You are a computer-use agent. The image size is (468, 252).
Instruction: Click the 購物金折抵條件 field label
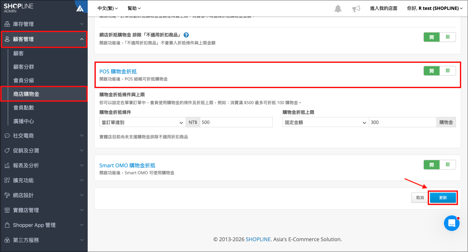pyautogui.click(x=115, y=112)
